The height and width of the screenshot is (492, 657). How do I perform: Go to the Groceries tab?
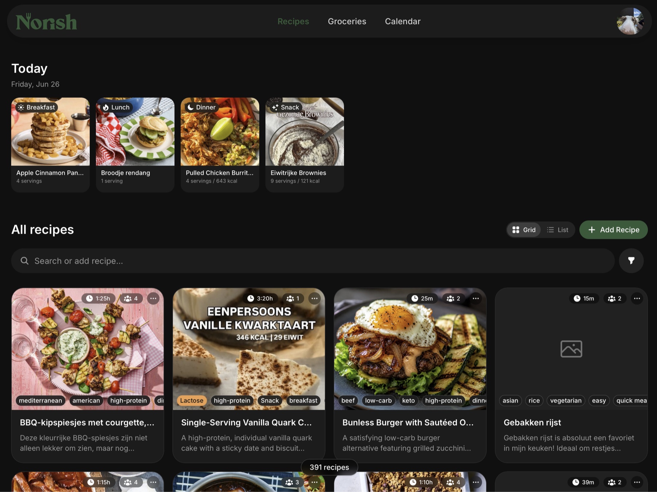tap(347, 22)
